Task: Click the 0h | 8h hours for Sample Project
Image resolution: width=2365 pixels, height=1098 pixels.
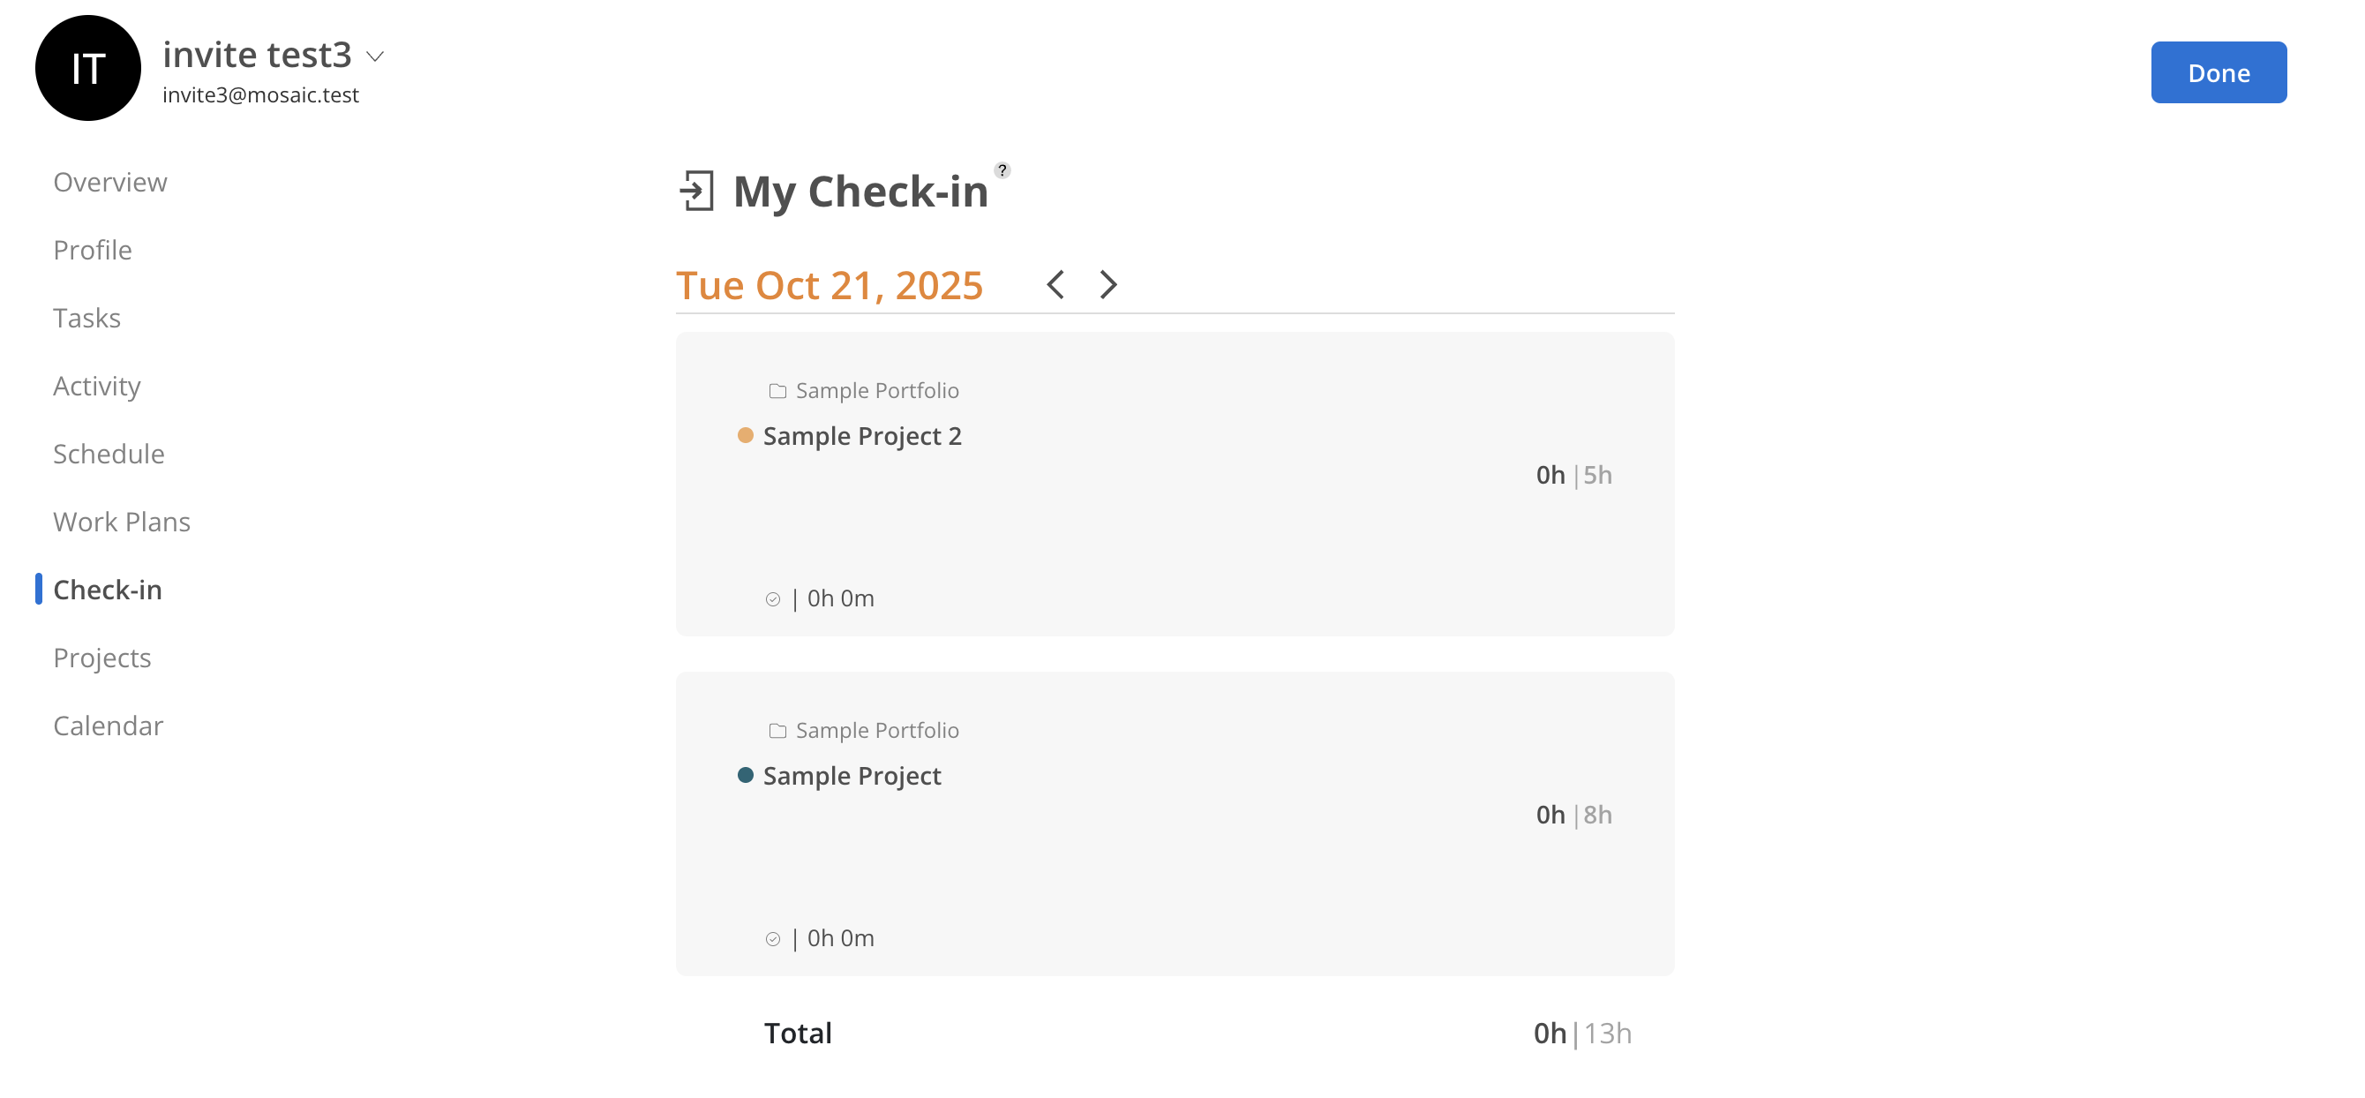Action: (1573, 815)
